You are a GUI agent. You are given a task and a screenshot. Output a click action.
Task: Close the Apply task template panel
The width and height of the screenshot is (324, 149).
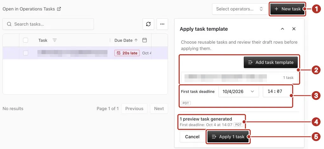click(x=294, y=29)
